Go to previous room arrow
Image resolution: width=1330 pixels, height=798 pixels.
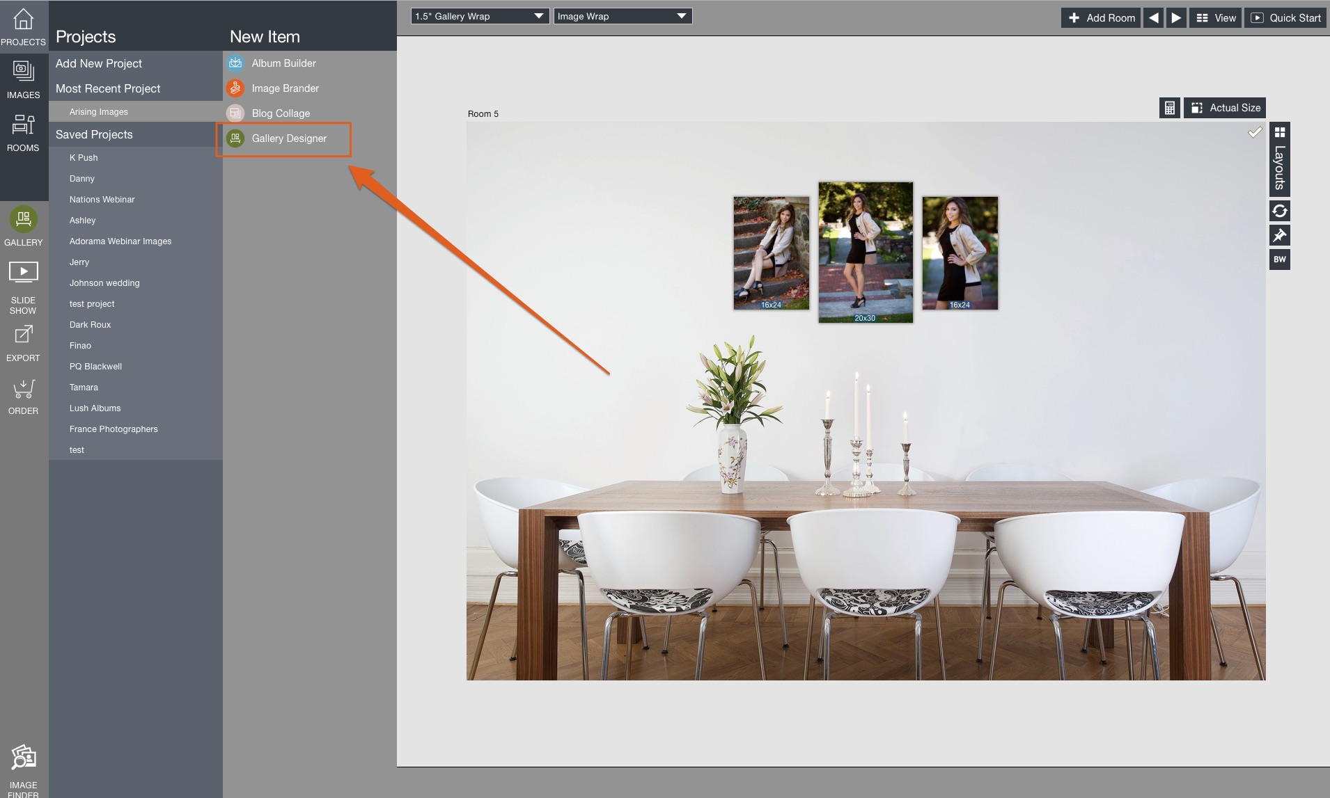(1154, 18)
